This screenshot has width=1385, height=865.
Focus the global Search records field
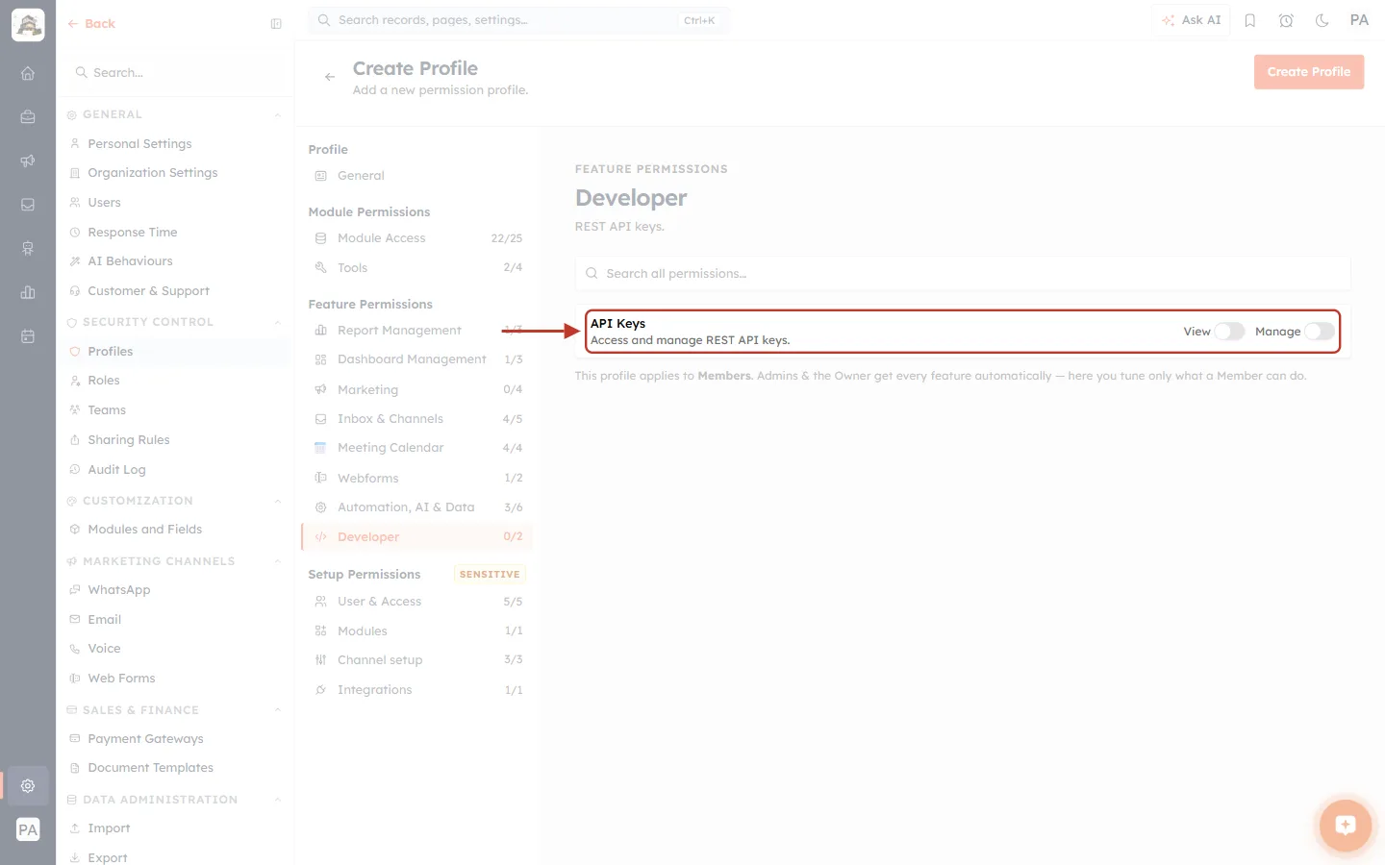pos(519,20)
